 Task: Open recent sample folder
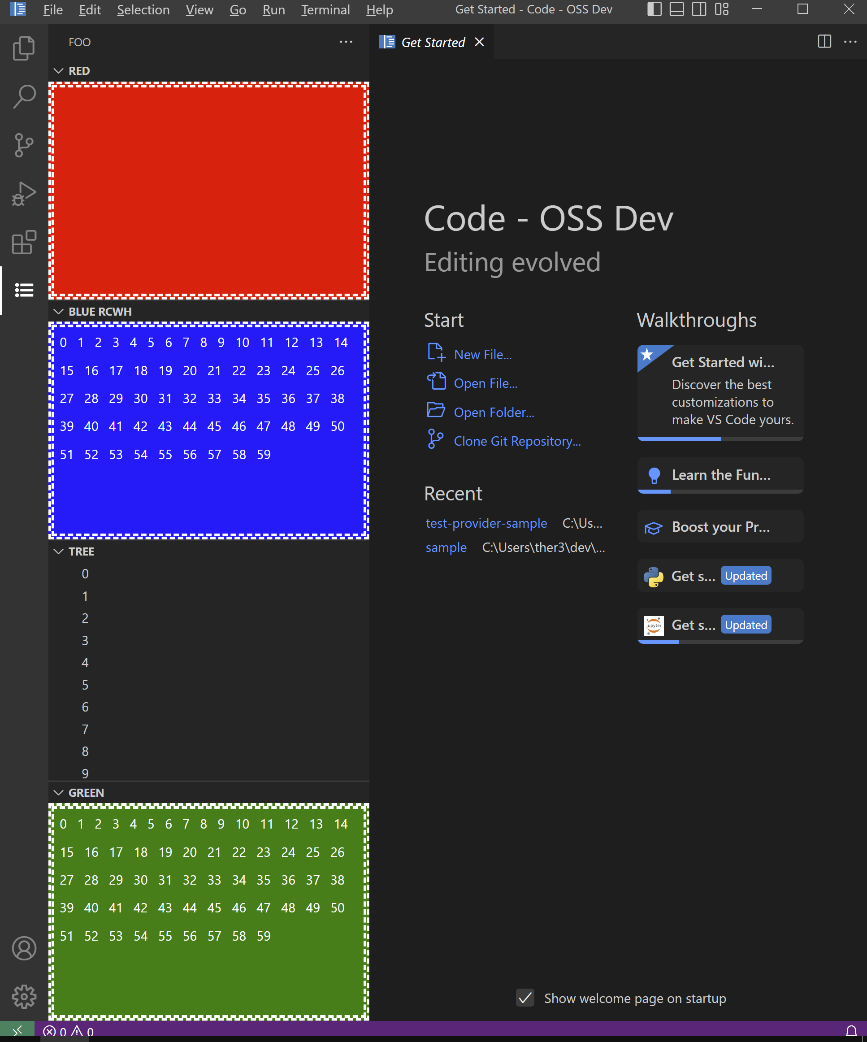[446, 548]
